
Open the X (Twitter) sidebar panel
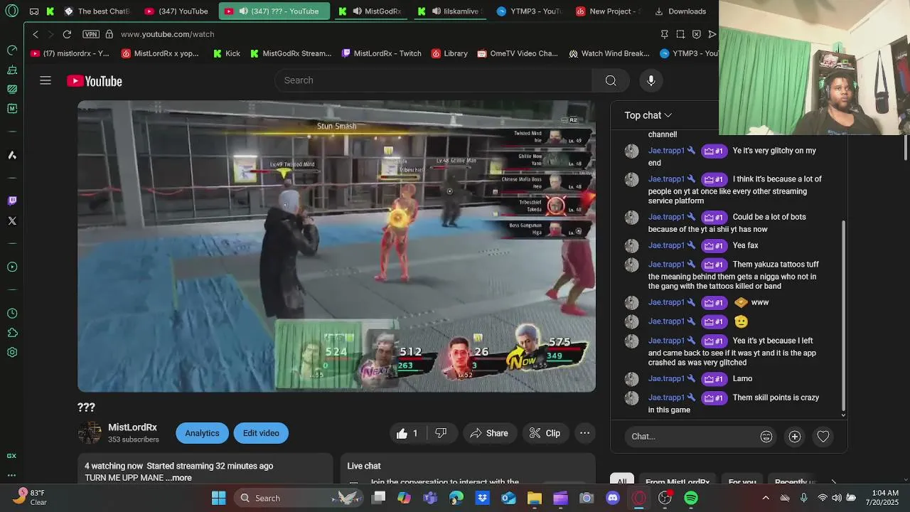(12, 221)
